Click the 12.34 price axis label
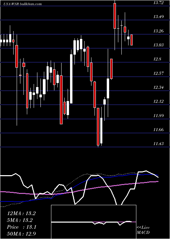The height and width of the screenshot is (239, 170). coord(158,87)
